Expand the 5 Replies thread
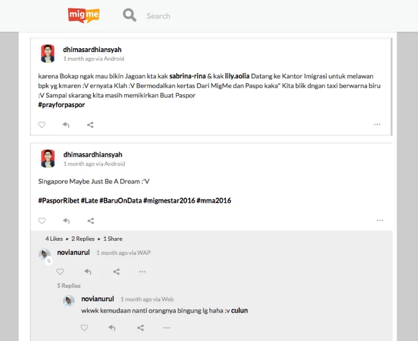418x341 pixels. click(69, 285)
